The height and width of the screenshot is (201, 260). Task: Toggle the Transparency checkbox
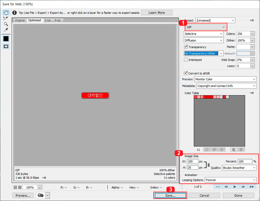point(186,47)
